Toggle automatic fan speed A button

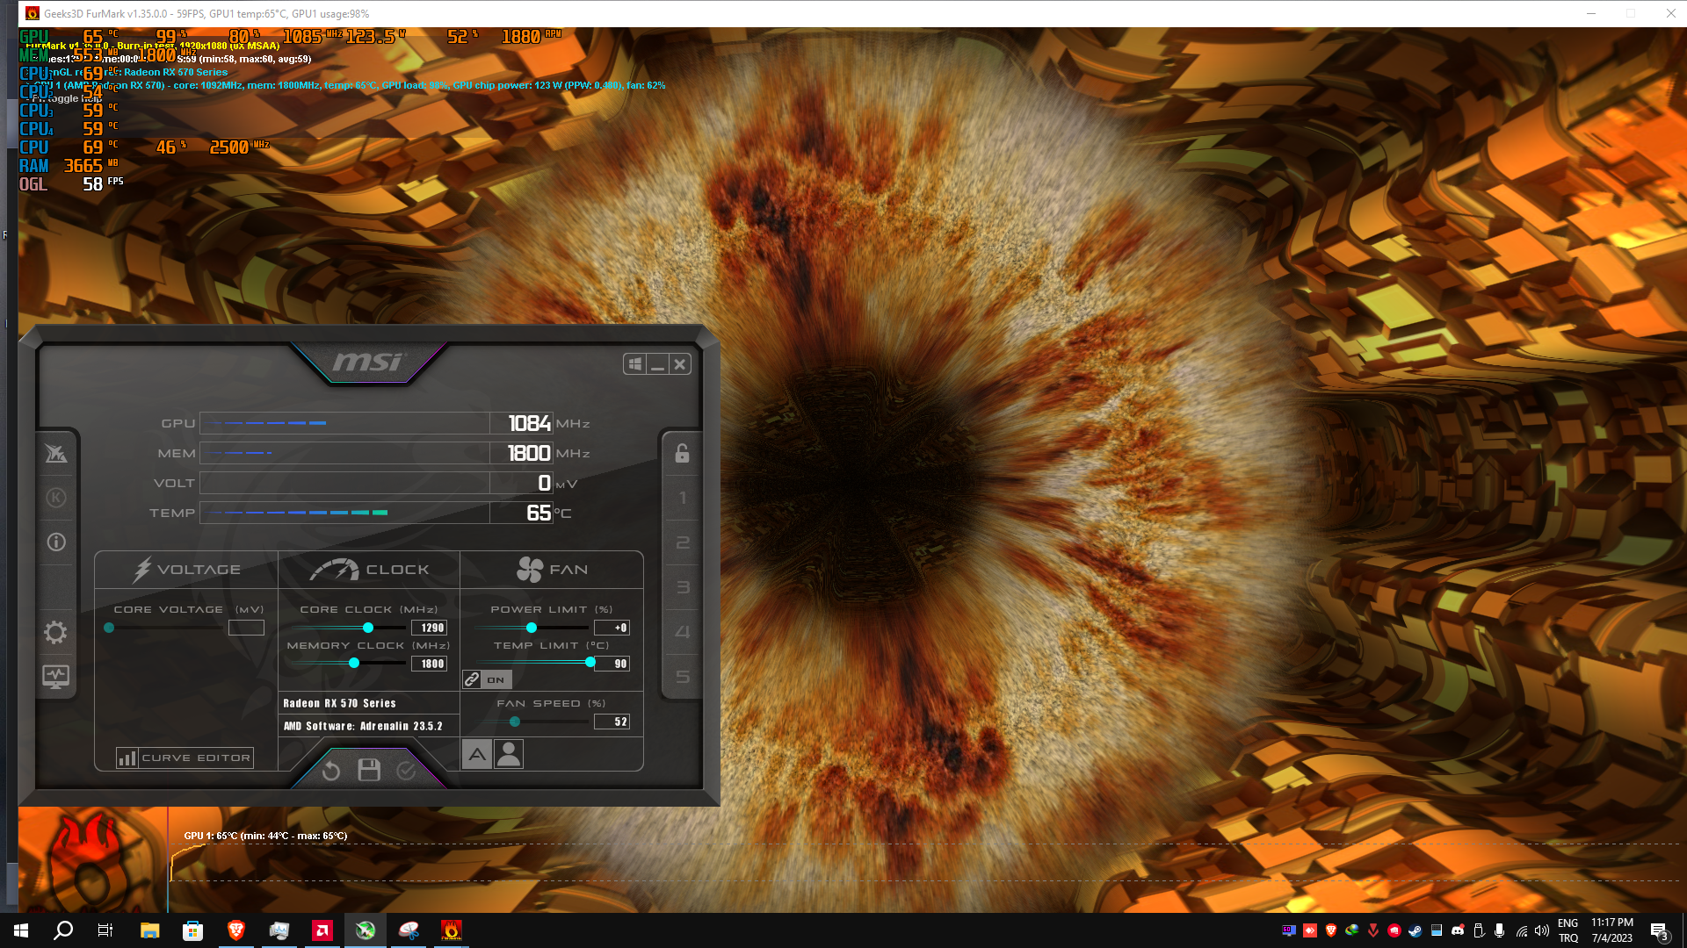coord(476,754)
